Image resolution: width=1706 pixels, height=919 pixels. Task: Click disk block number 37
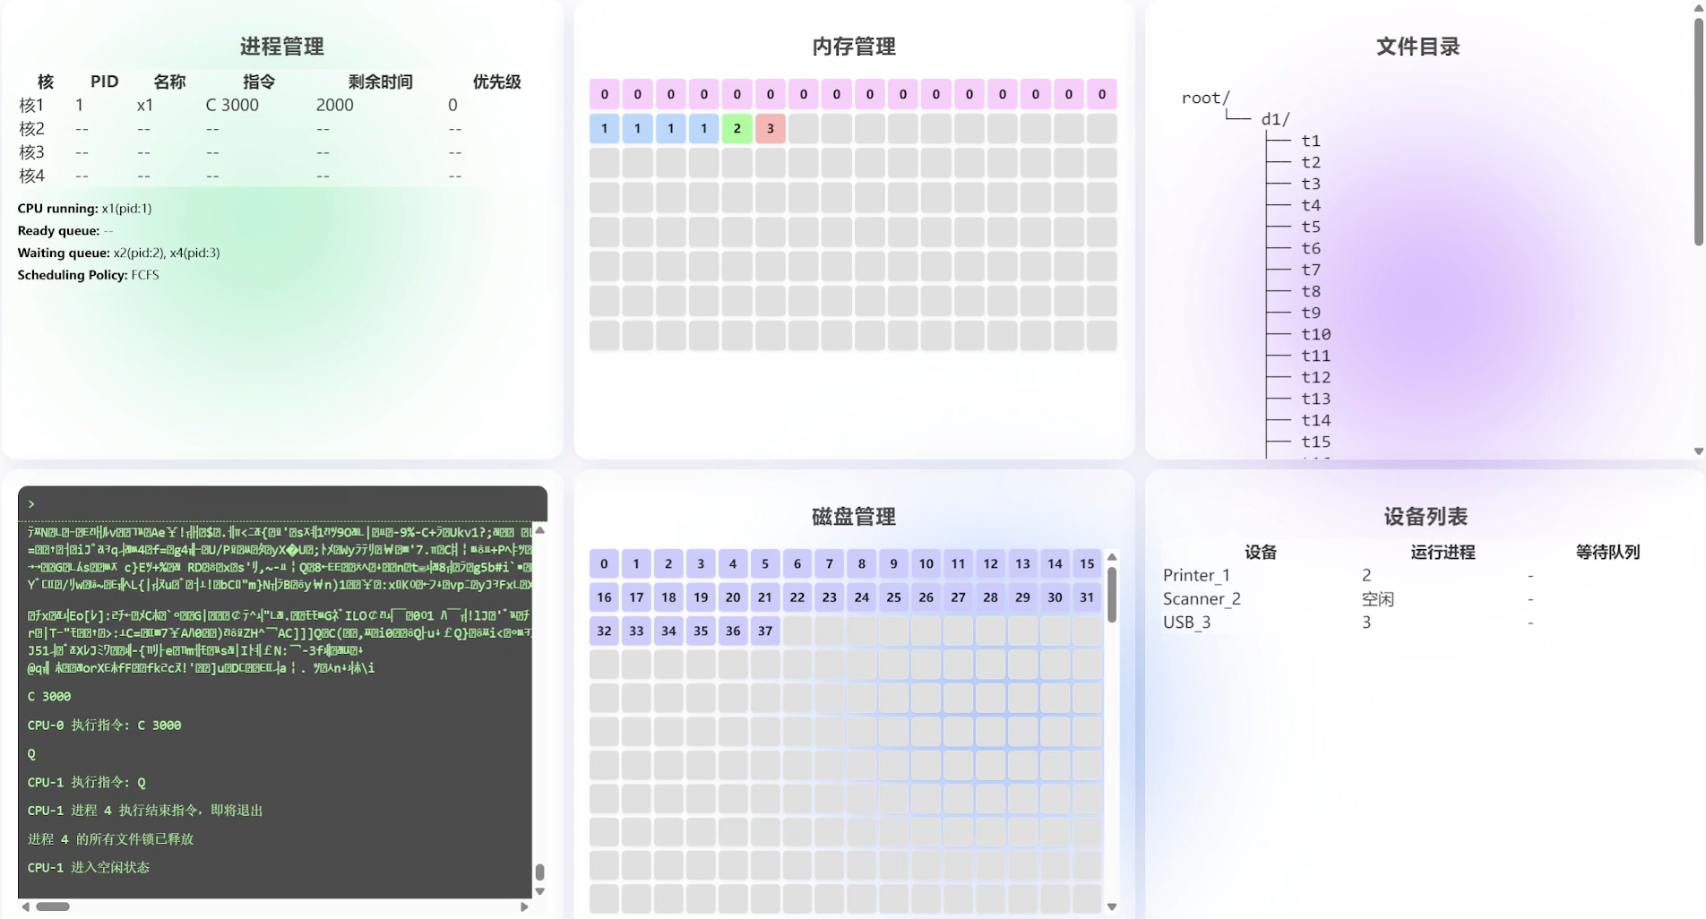[764, 631]
